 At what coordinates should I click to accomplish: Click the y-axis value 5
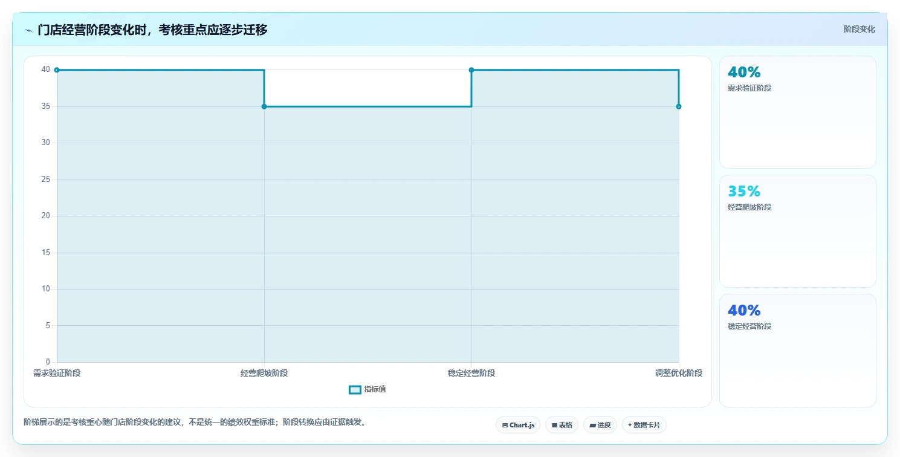pyautogui.click(x=48, y=325)
